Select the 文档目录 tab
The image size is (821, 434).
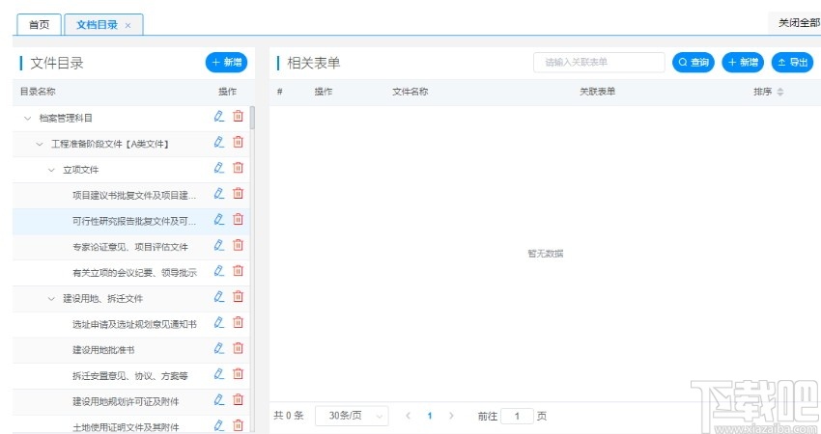(97, 24)
